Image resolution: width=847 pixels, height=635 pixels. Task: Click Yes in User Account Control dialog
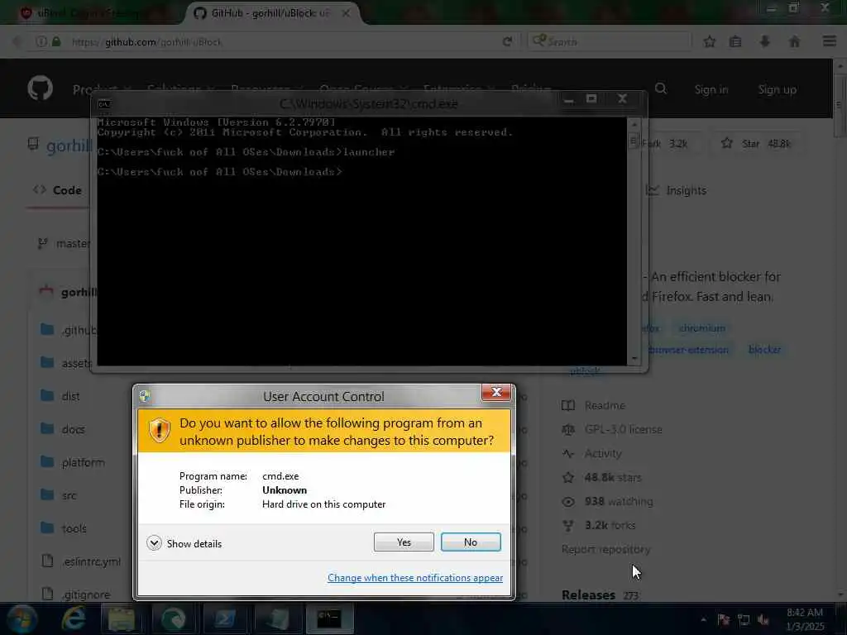[404, 542]
